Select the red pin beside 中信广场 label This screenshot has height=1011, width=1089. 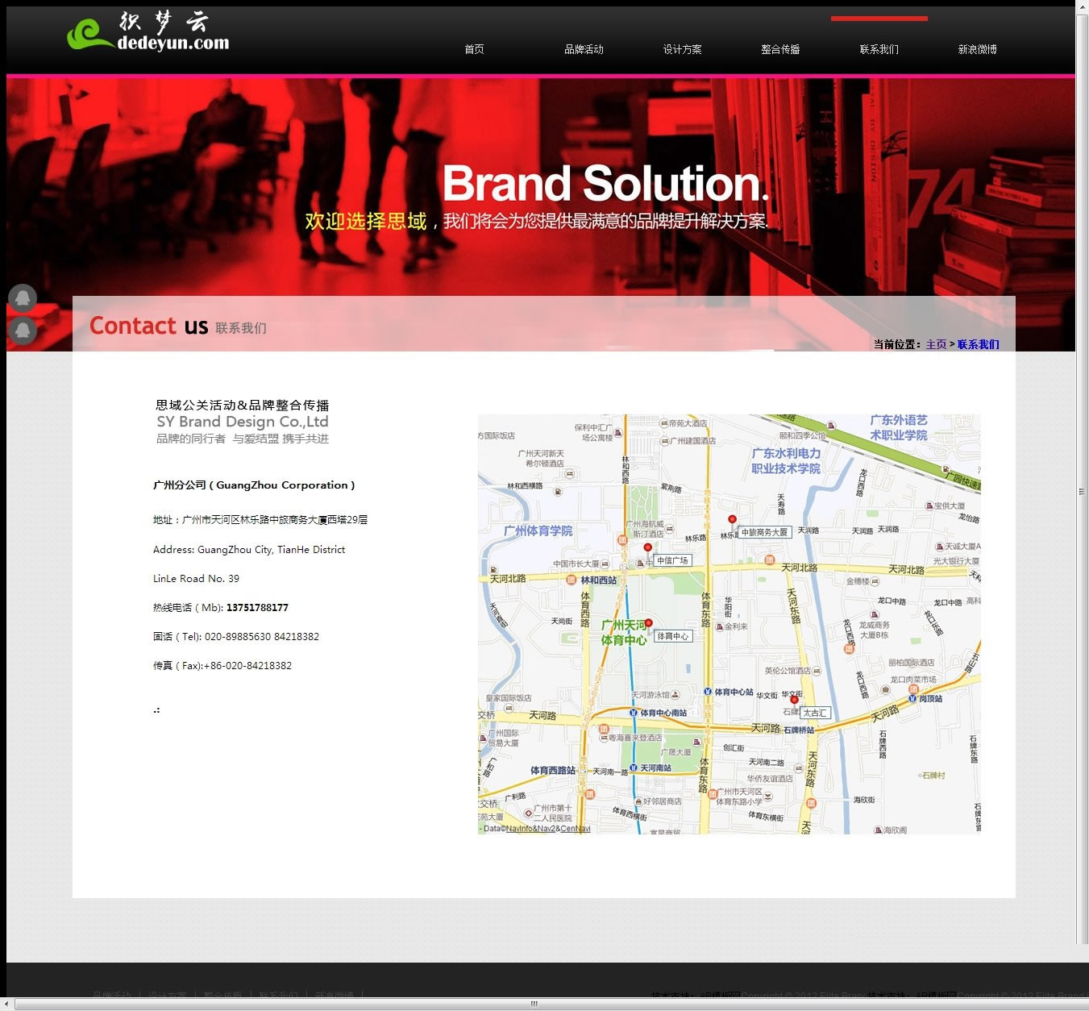click(x=647, y=548)
